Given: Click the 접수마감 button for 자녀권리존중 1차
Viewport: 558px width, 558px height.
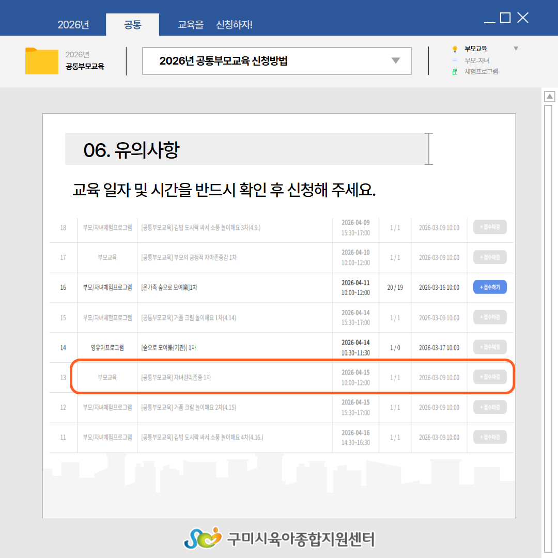Looking at the screenshot, I should tap(490, 377).
